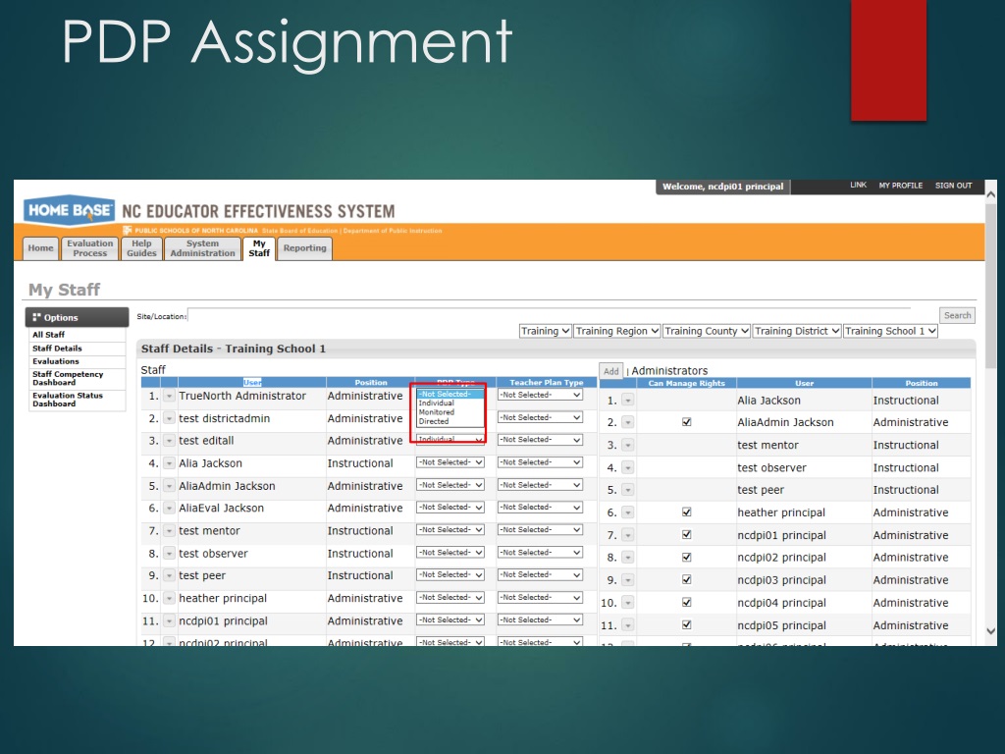This screenshot has height=754, width=1005.
Task: Click row arrow icon beside test mentor staff
Action: pos(169,531)
